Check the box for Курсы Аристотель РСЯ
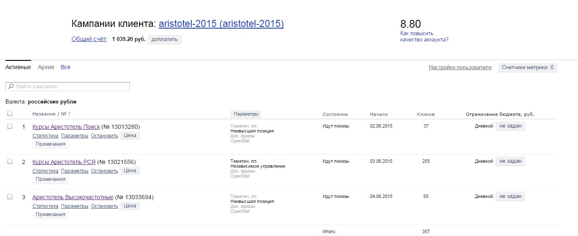 (10, 161)
